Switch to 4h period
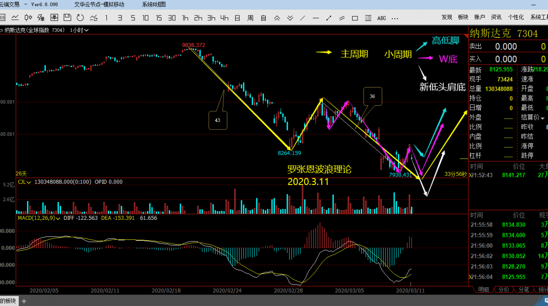Screen dimensions: 548x306 click(224, 18)
